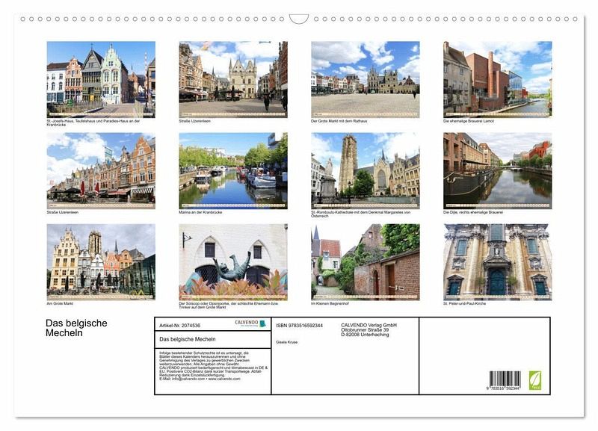Viewport: 598px width, 431px height.
Task: Open the Grote Markt with Rathaus photo
Action: (365, 79)
